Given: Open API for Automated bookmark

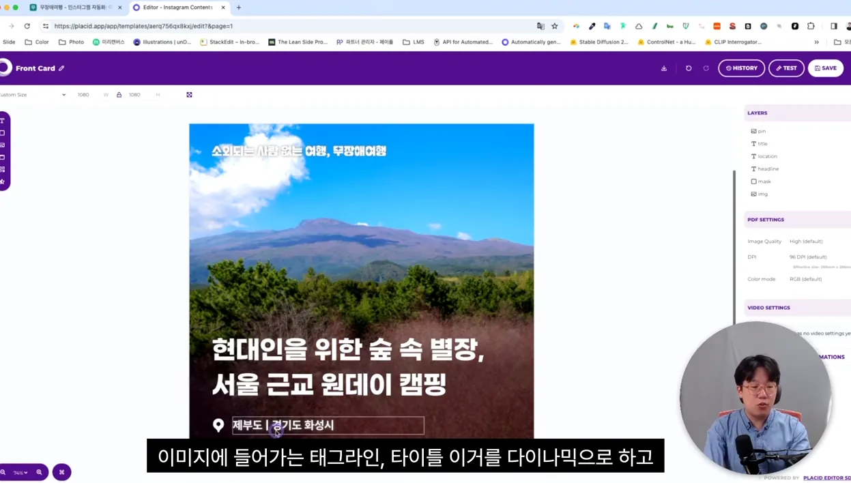Looking at the screenshot, I should (462, 42).
